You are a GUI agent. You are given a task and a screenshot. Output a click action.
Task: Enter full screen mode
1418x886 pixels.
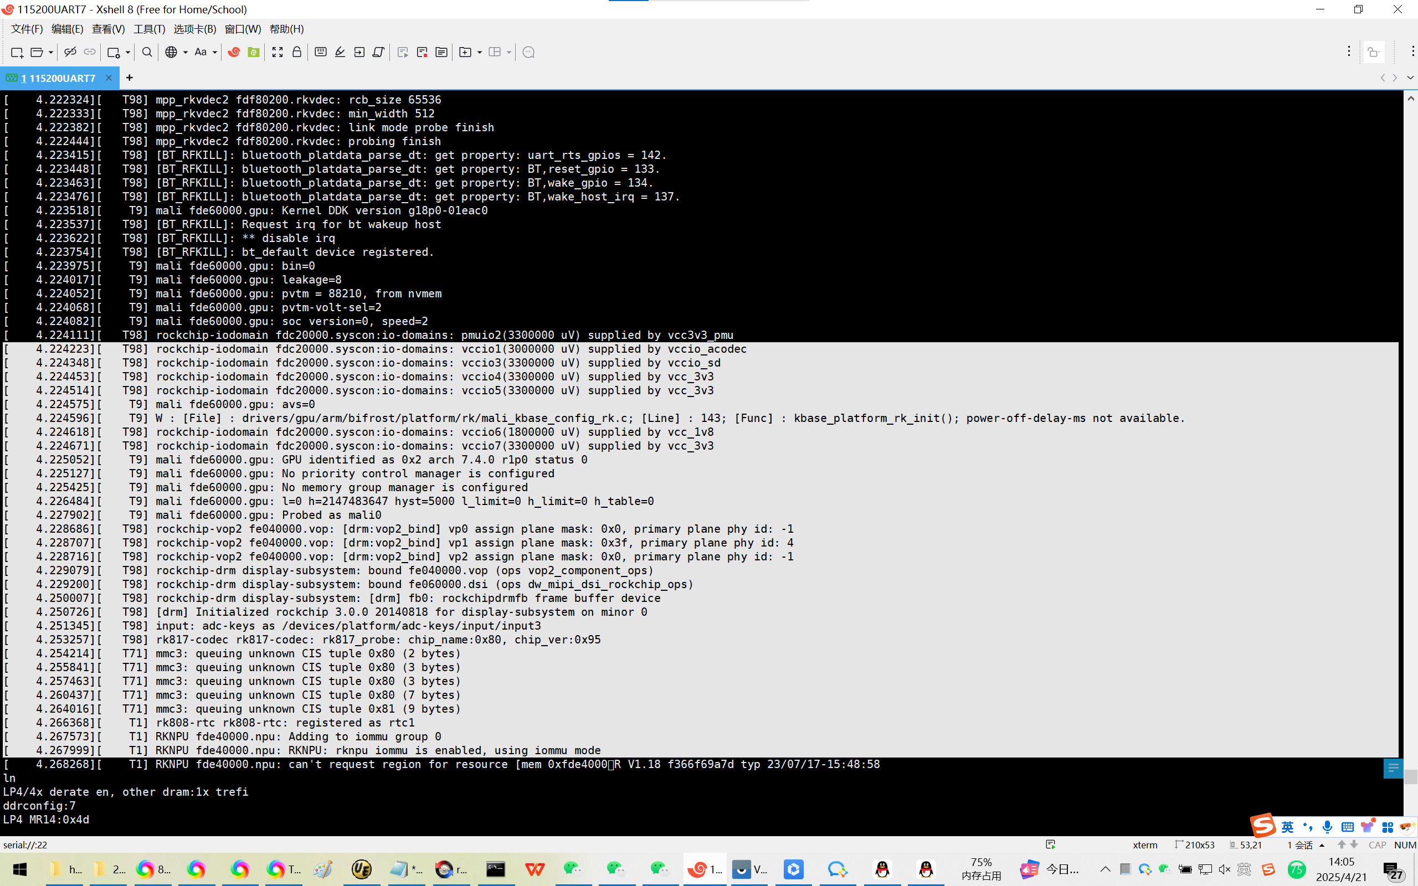pyautogui.click(x=277, y=52)
